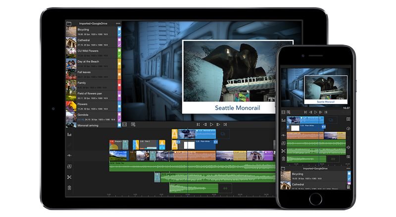This screenshot has height=217, width=396.
Task: Open the three-dot menu beside Imported+GoogleDrive on iPad
Action: point(118,23)
